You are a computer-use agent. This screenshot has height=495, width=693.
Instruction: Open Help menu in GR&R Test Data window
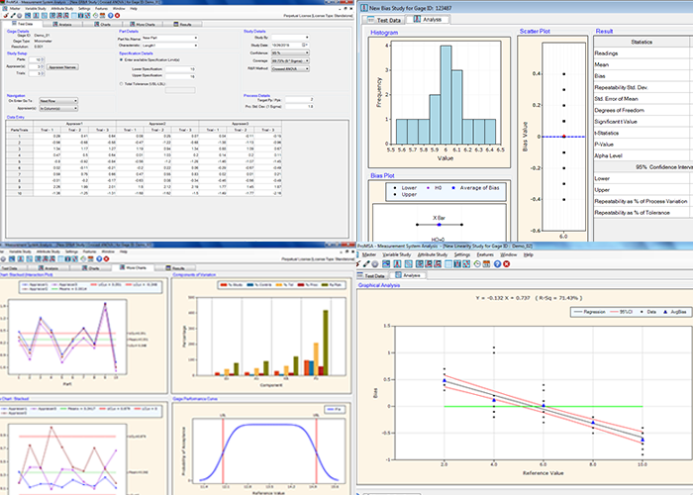click(134, 8)
